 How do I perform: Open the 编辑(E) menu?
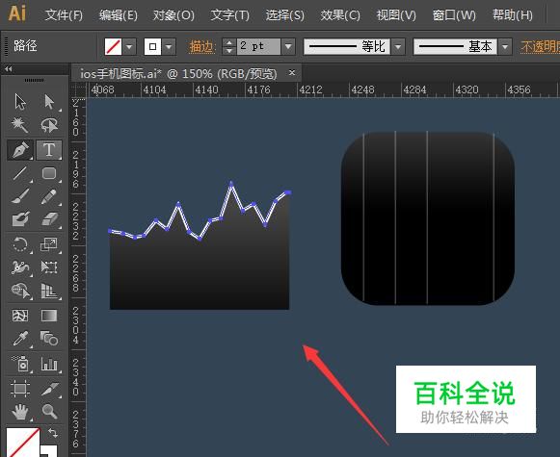click(x=119, y=15)
